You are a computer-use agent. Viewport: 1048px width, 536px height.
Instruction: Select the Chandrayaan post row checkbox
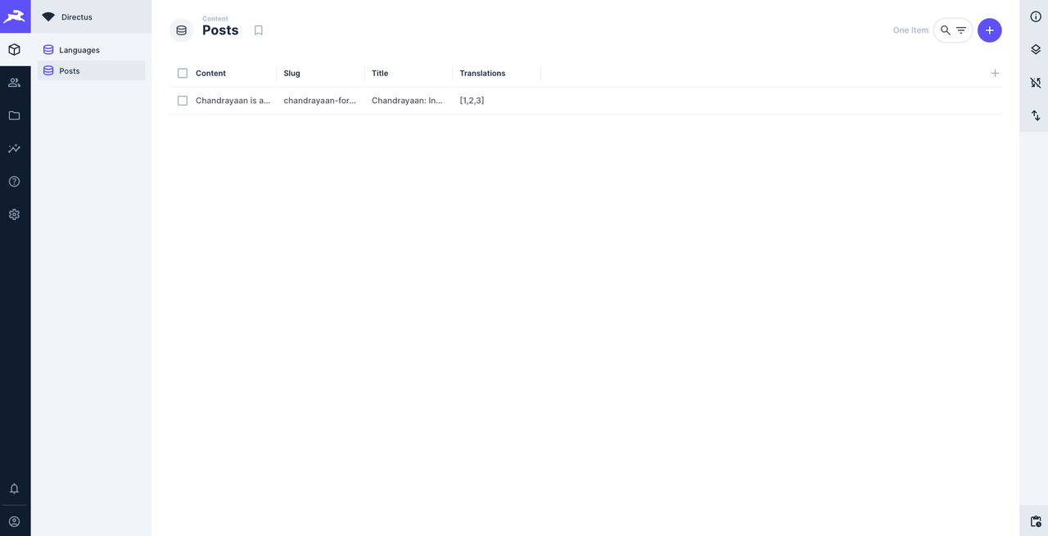point(183,101)
